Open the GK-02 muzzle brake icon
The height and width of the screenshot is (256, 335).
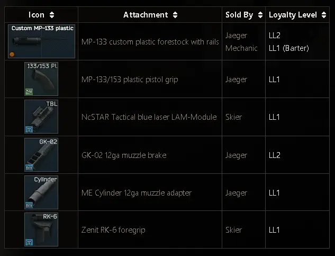[41, 155]
